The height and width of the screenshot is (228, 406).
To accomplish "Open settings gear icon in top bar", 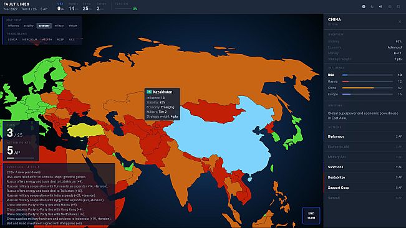I will tap(390, 7).
